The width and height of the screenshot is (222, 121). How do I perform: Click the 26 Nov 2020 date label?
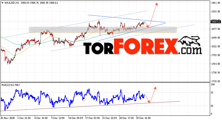click(7, 118)
